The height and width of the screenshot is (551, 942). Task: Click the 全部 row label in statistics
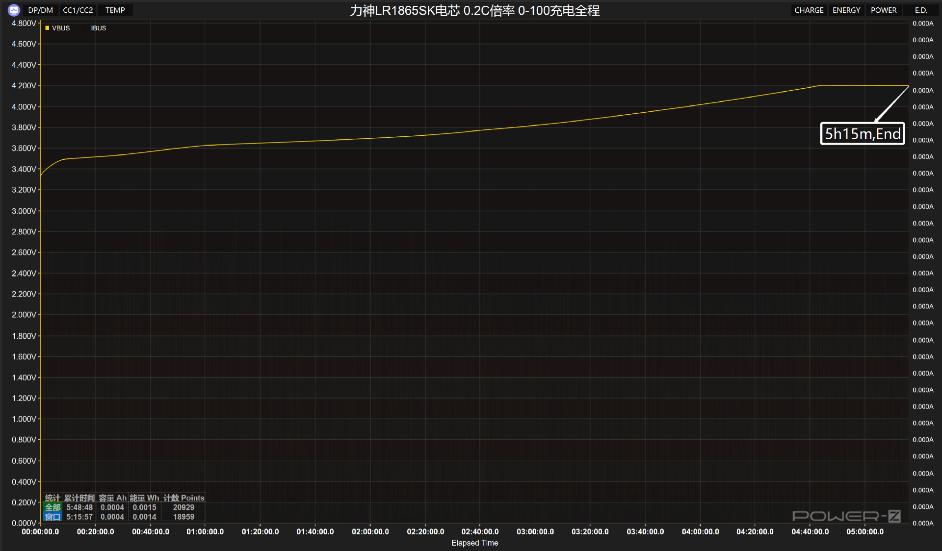pyautogui.click(x=52, y=507)
